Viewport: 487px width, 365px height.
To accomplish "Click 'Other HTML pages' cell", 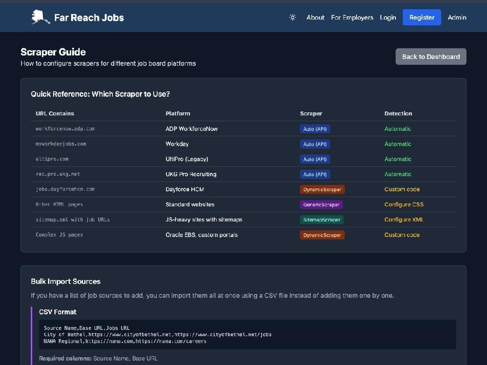I will tap(59, 204).
